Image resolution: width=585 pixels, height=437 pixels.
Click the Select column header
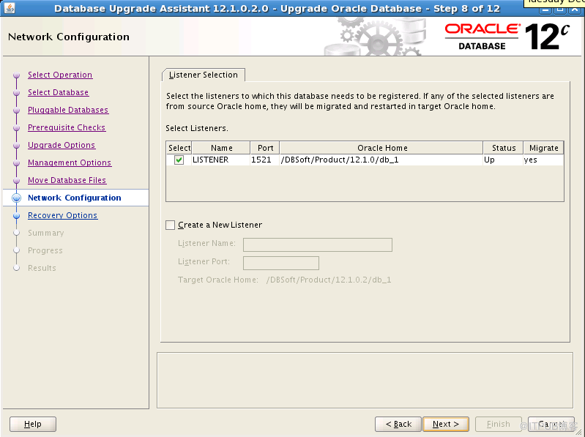click(x=179, y=148)
